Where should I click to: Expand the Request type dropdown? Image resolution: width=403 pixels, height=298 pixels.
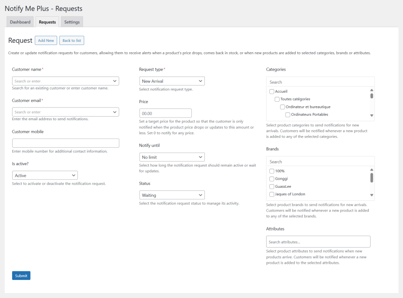point(172,81)
